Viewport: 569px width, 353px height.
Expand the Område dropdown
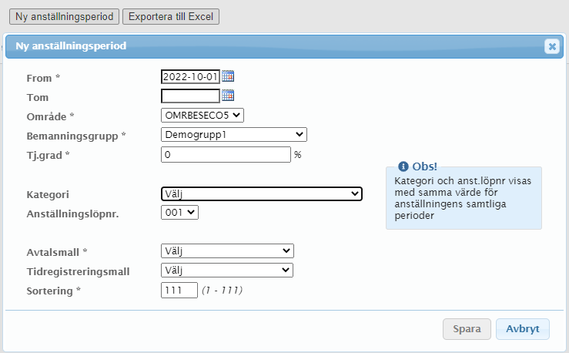coord(202,116)
